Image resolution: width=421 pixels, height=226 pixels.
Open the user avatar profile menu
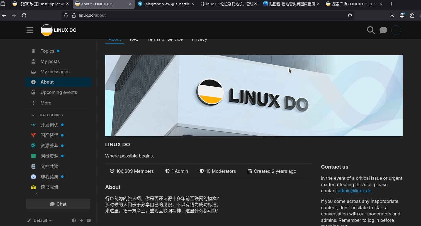click(396, 30)
